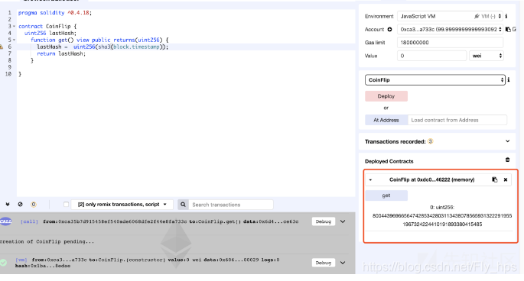Remove the deployed CoinFlip instance with X
Viewport: 524px width, 281px height.
(x=506, y=180)
